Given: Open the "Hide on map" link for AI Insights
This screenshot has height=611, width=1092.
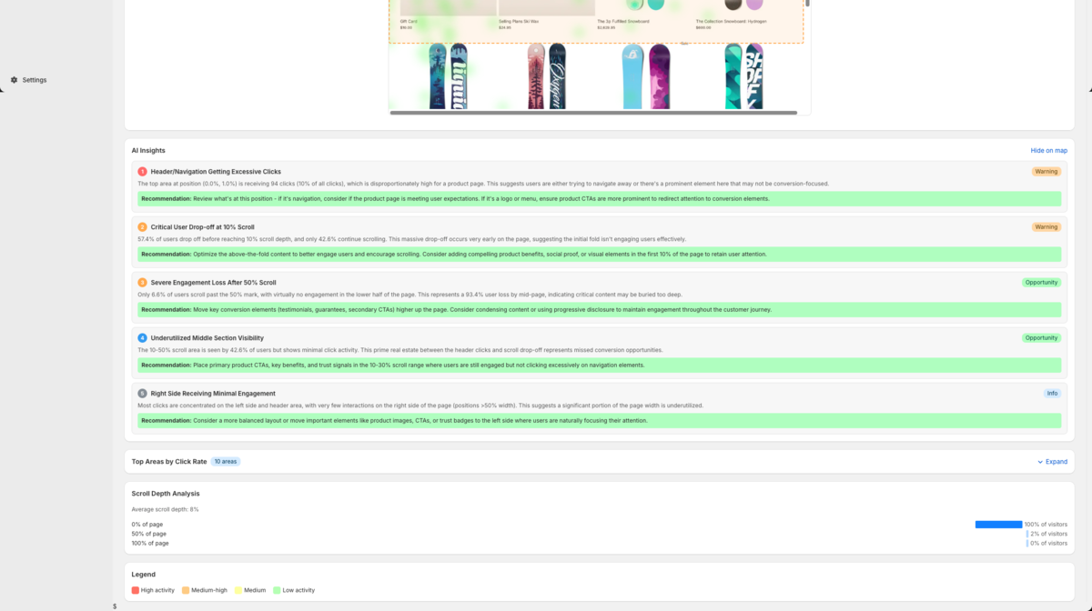Looking at the screenshot, I should (x=1048, y=150).
